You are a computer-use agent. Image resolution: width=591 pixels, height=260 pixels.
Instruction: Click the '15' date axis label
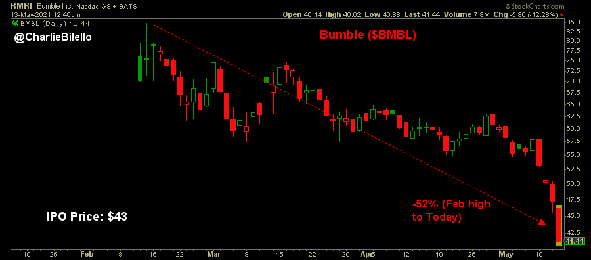280,254
